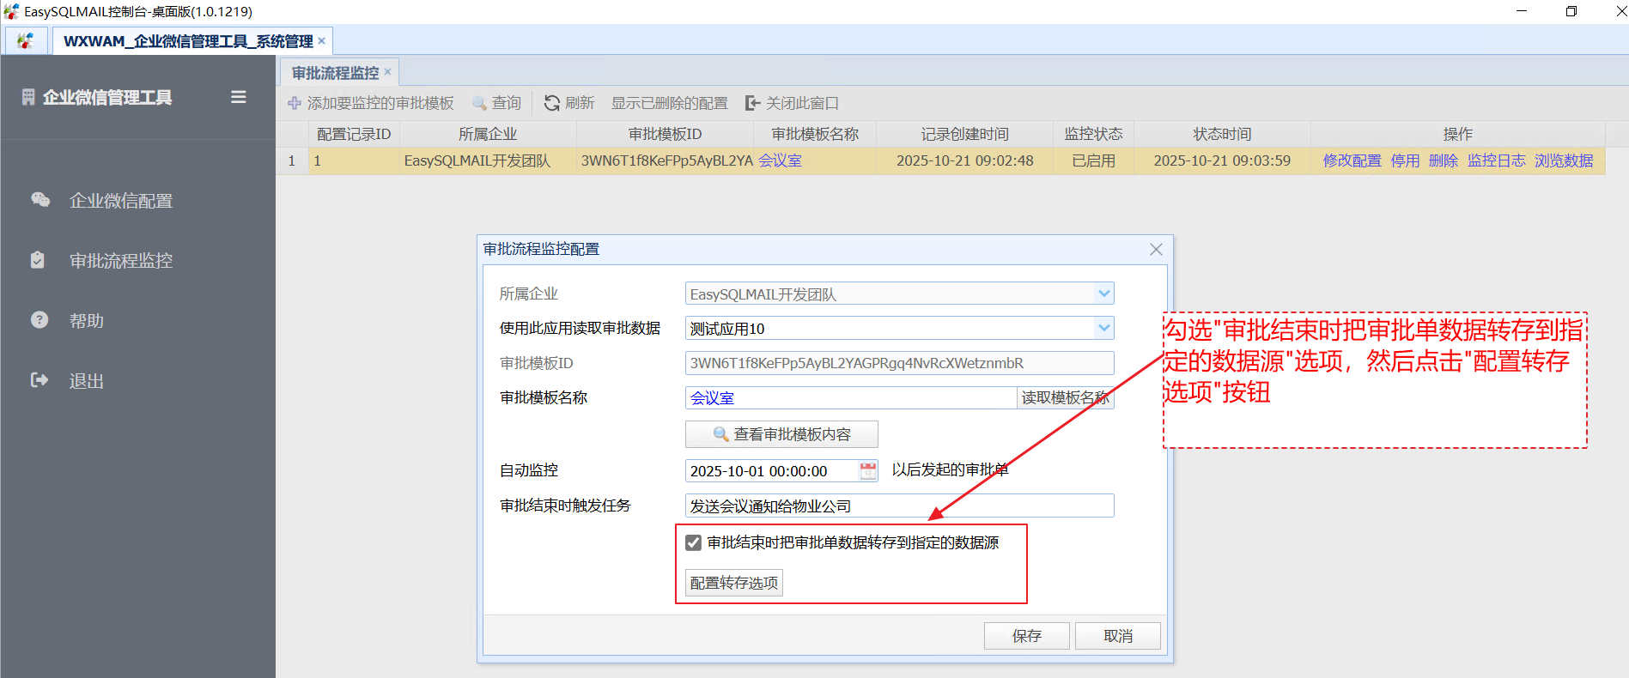Click the add approval template plus icon
The height and width of the screenshot is (678, 1629).
click(295, 103)
